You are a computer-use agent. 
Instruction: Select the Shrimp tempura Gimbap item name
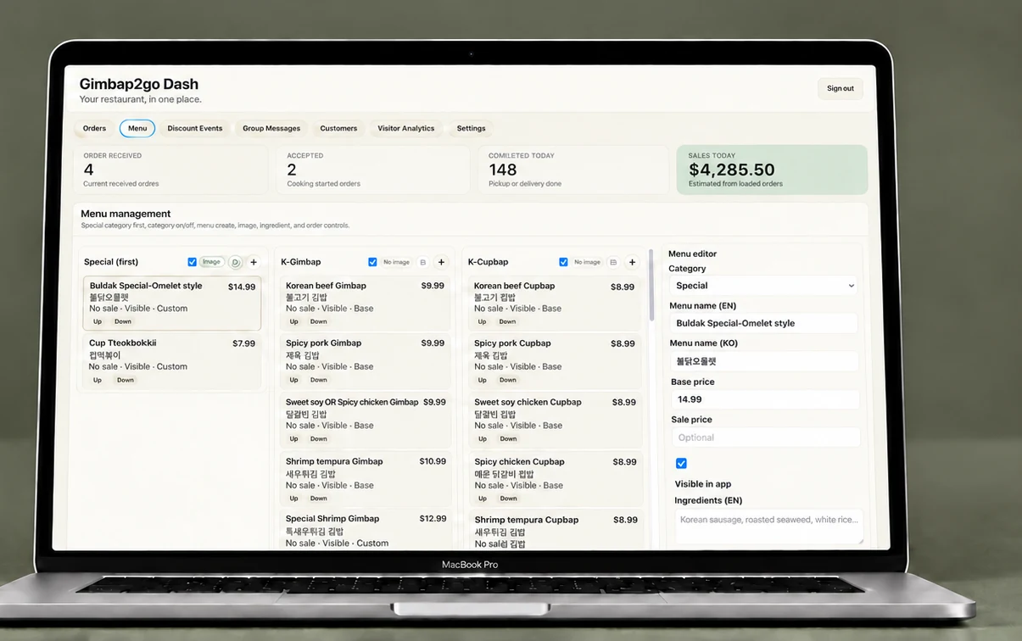[334, 461]
